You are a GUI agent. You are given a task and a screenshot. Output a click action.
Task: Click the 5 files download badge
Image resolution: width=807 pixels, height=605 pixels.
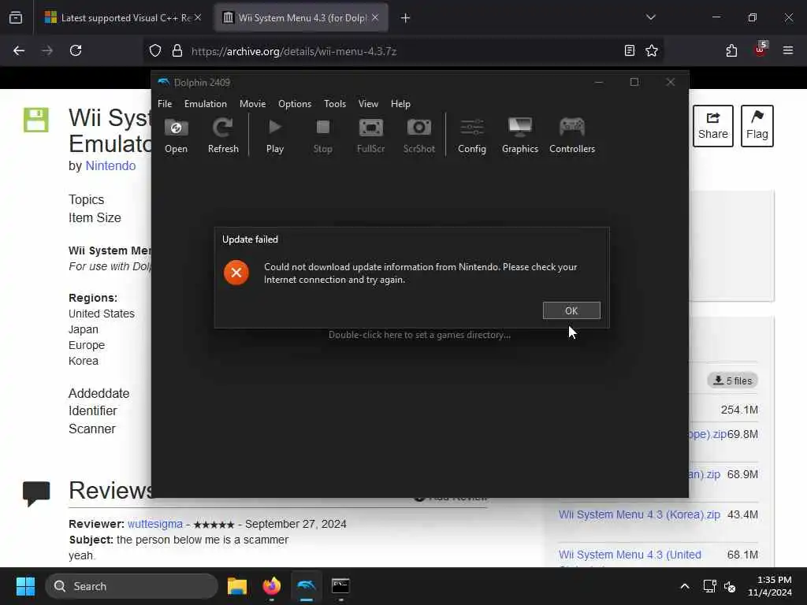pyautogui.click(x=732, y=380)
